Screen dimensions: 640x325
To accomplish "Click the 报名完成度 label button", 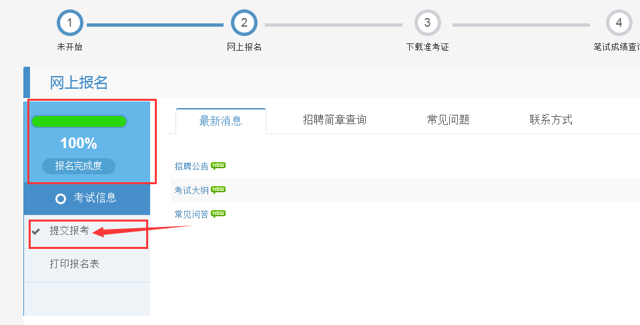I will click(79, 166).
